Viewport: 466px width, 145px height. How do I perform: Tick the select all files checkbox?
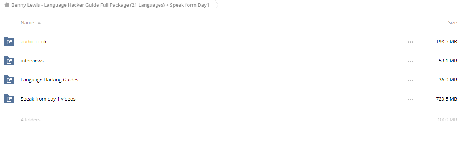[x=10, y=22]
